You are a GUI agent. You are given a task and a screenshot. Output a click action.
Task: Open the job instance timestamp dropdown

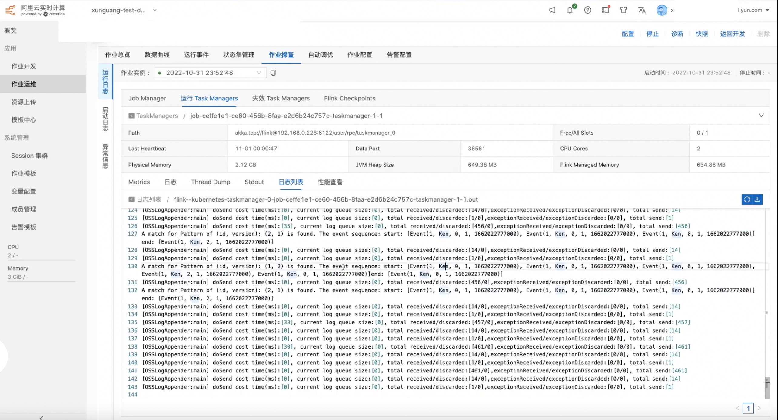click(x=210, y=73)
